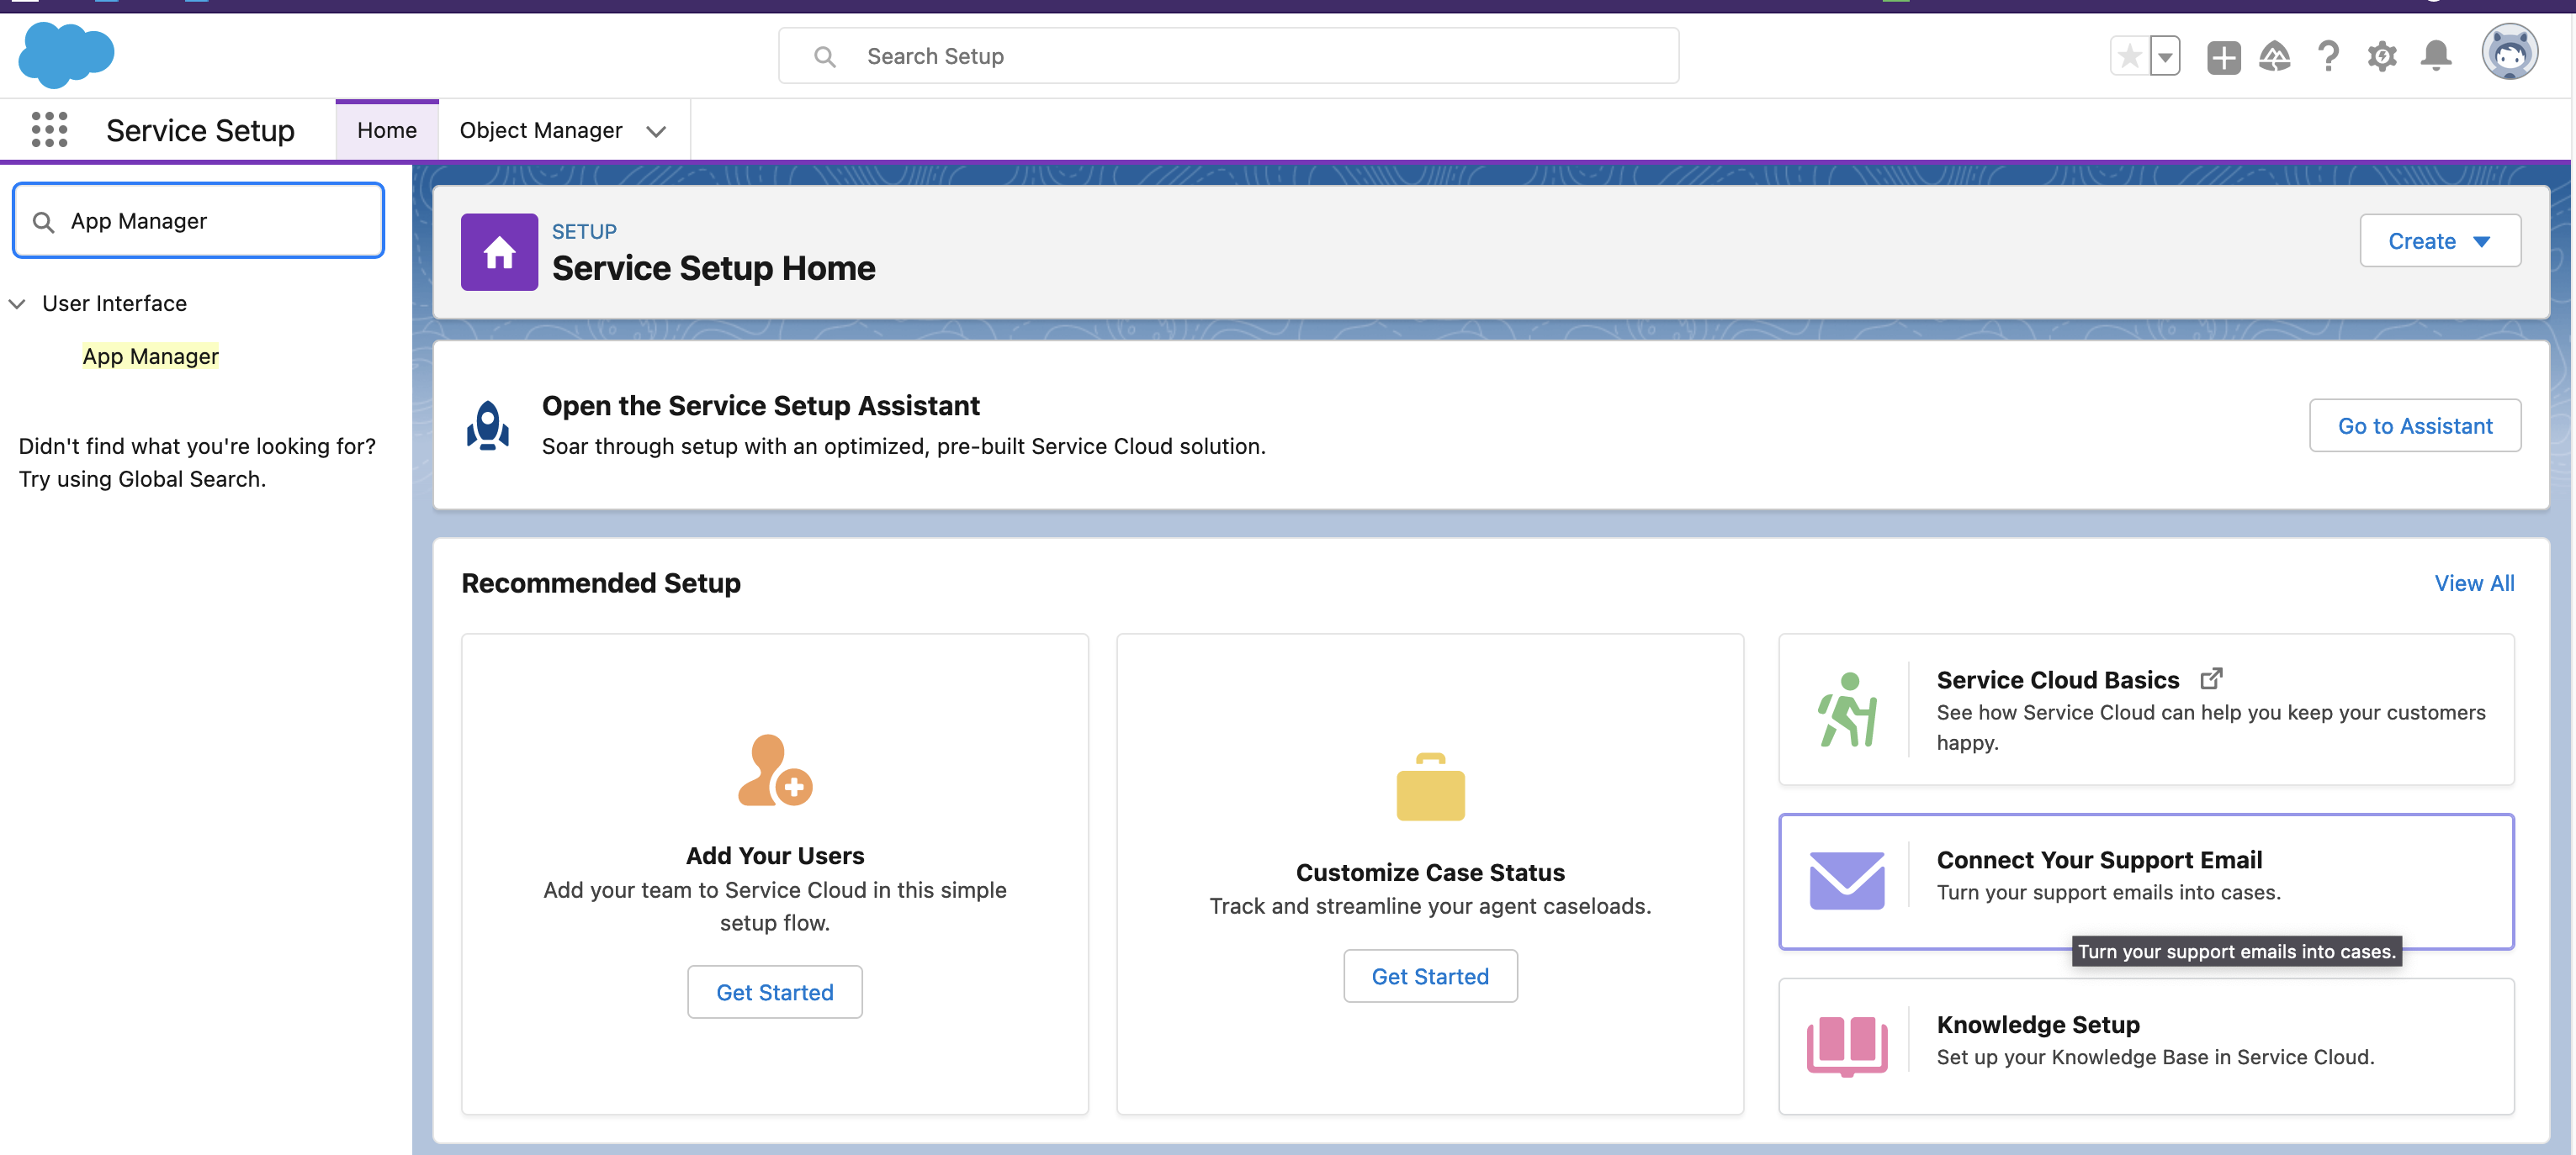Screen dimensions: 2576x1155
Task: Open the app launcher grid icon
Action: [48, 128]
